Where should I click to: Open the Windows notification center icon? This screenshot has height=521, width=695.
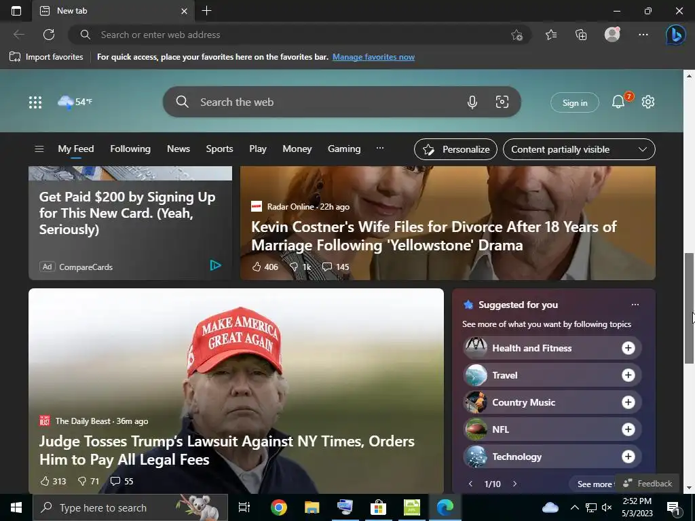click(x=674, y=507)
